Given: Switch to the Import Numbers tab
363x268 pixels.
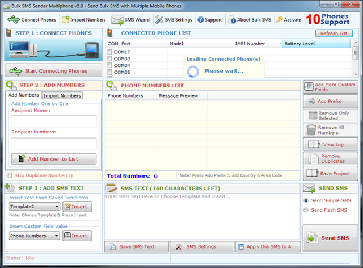Looking at the screenshot, I should coord(62,95).
